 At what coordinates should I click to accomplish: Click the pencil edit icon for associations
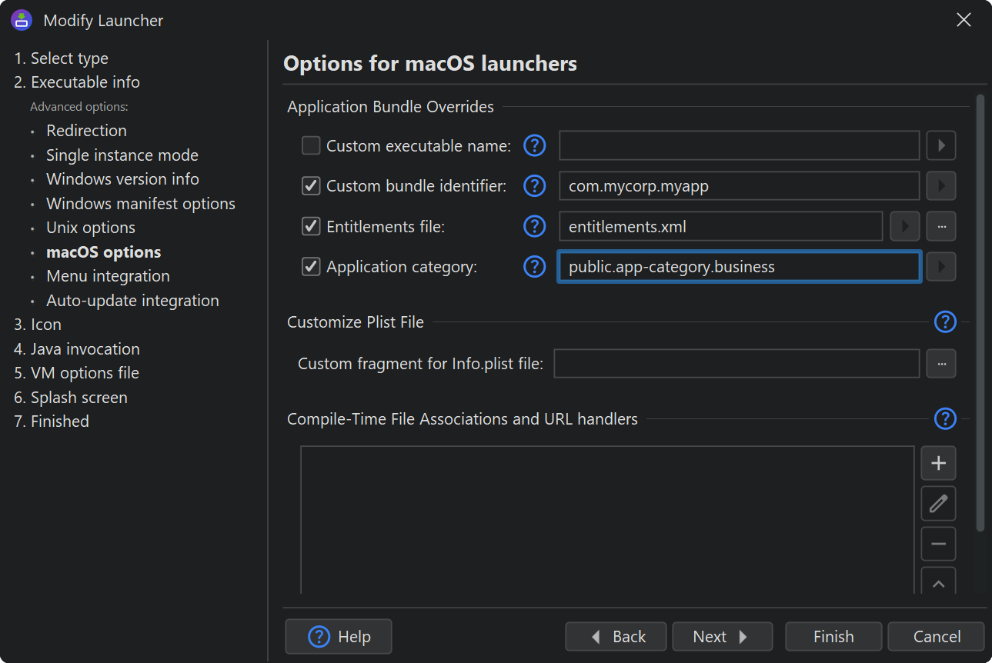[938, 504]
